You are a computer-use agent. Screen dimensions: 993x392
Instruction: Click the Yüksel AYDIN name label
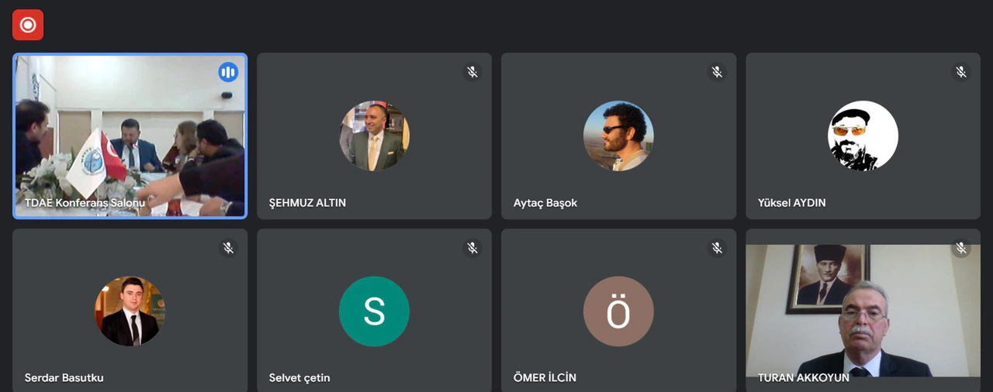click(791, 203)
